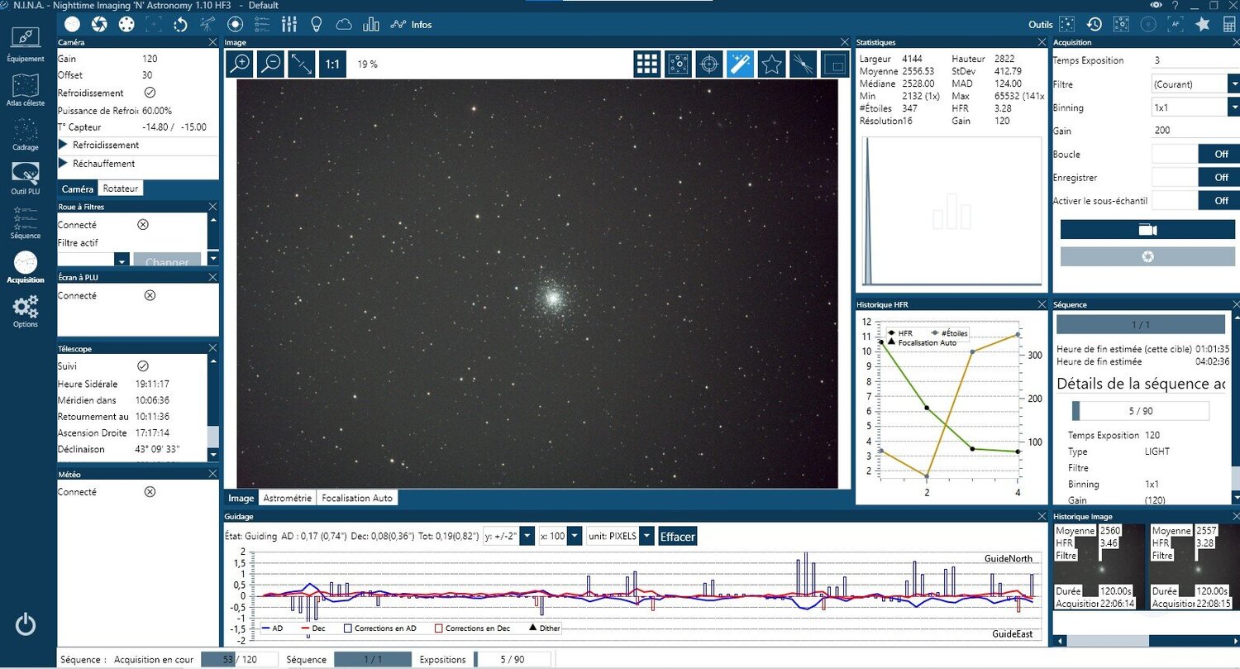
Task: Click the telescope icon in the top toolbar
Action: pos(207,24)
